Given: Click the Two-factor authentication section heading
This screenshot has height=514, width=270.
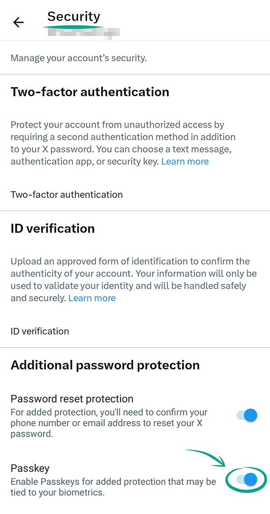Looking at the screenshot, I should (x=90, y=92).
